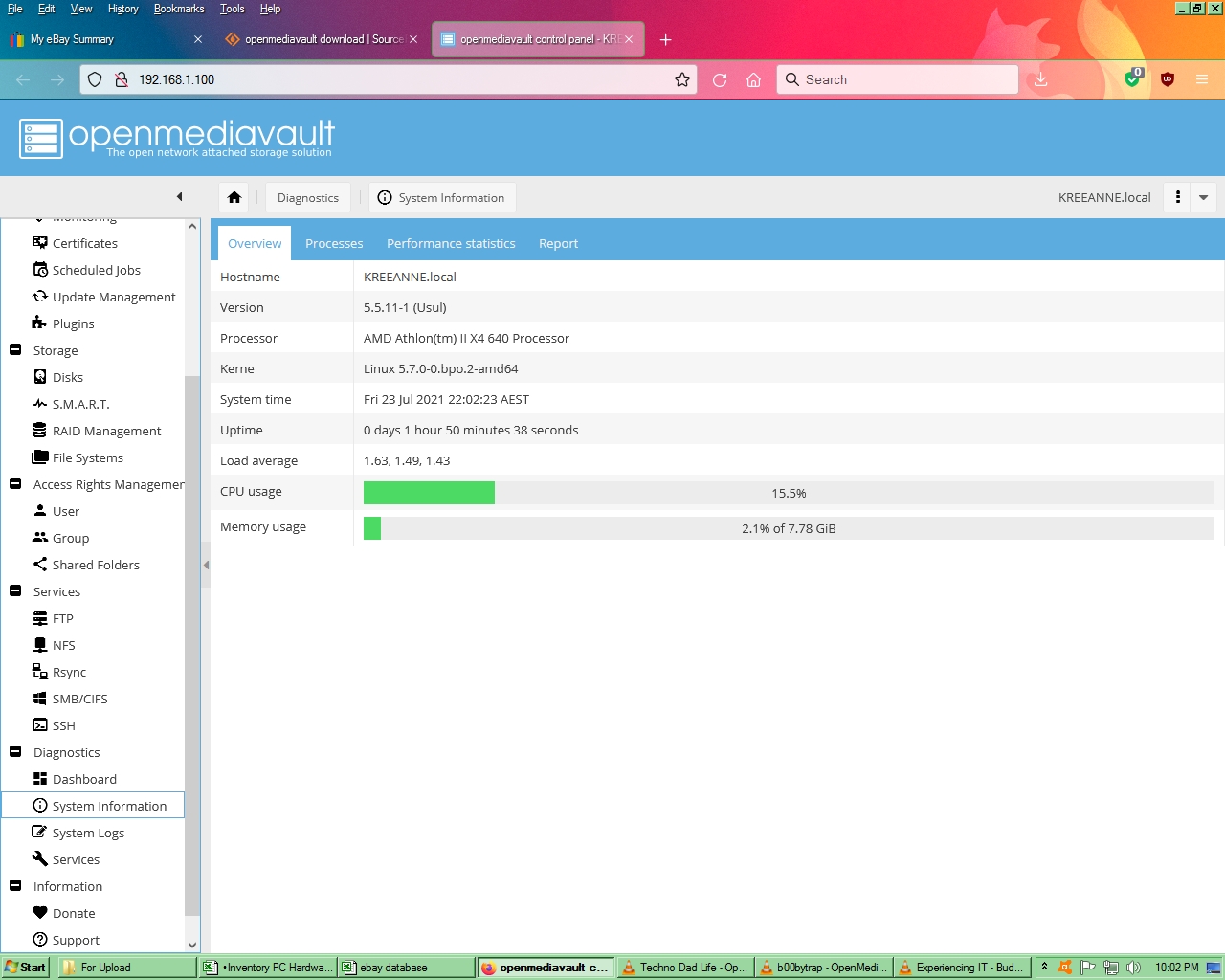Image resolution: width=1225 pixels, height=980 pixels.
Task: Bookmark this page with star icon
Action: coord(682,79)
